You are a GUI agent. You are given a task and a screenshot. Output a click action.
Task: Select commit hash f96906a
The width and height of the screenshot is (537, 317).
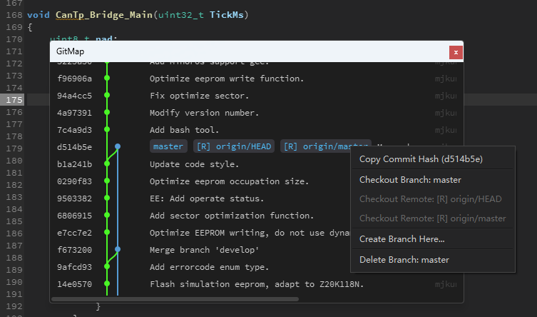(74, 79)
